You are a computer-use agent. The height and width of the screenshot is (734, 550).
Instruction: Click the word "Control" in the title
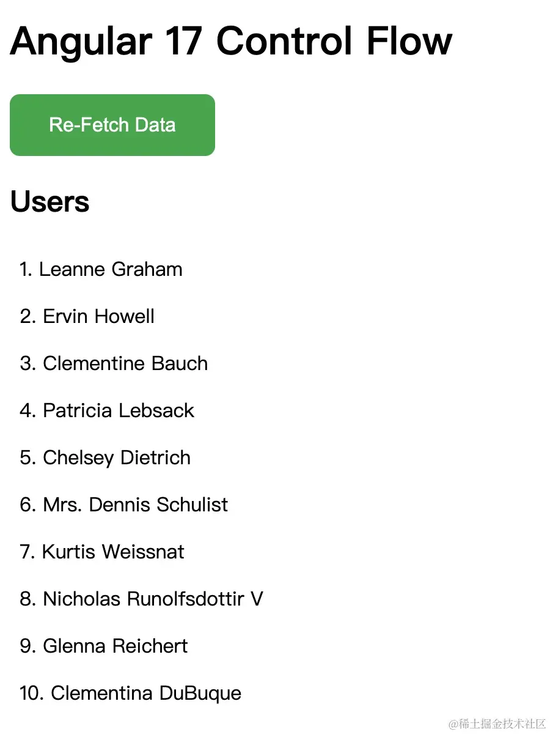(285, 42)
